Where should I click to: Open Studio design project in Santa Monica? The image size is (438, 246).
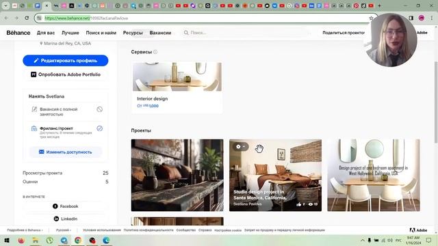(275, 175)
